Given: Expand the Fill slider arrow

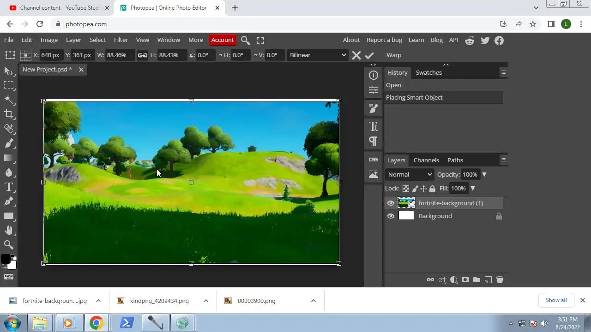Looking at the screenshot, I should tap(472, 189).
